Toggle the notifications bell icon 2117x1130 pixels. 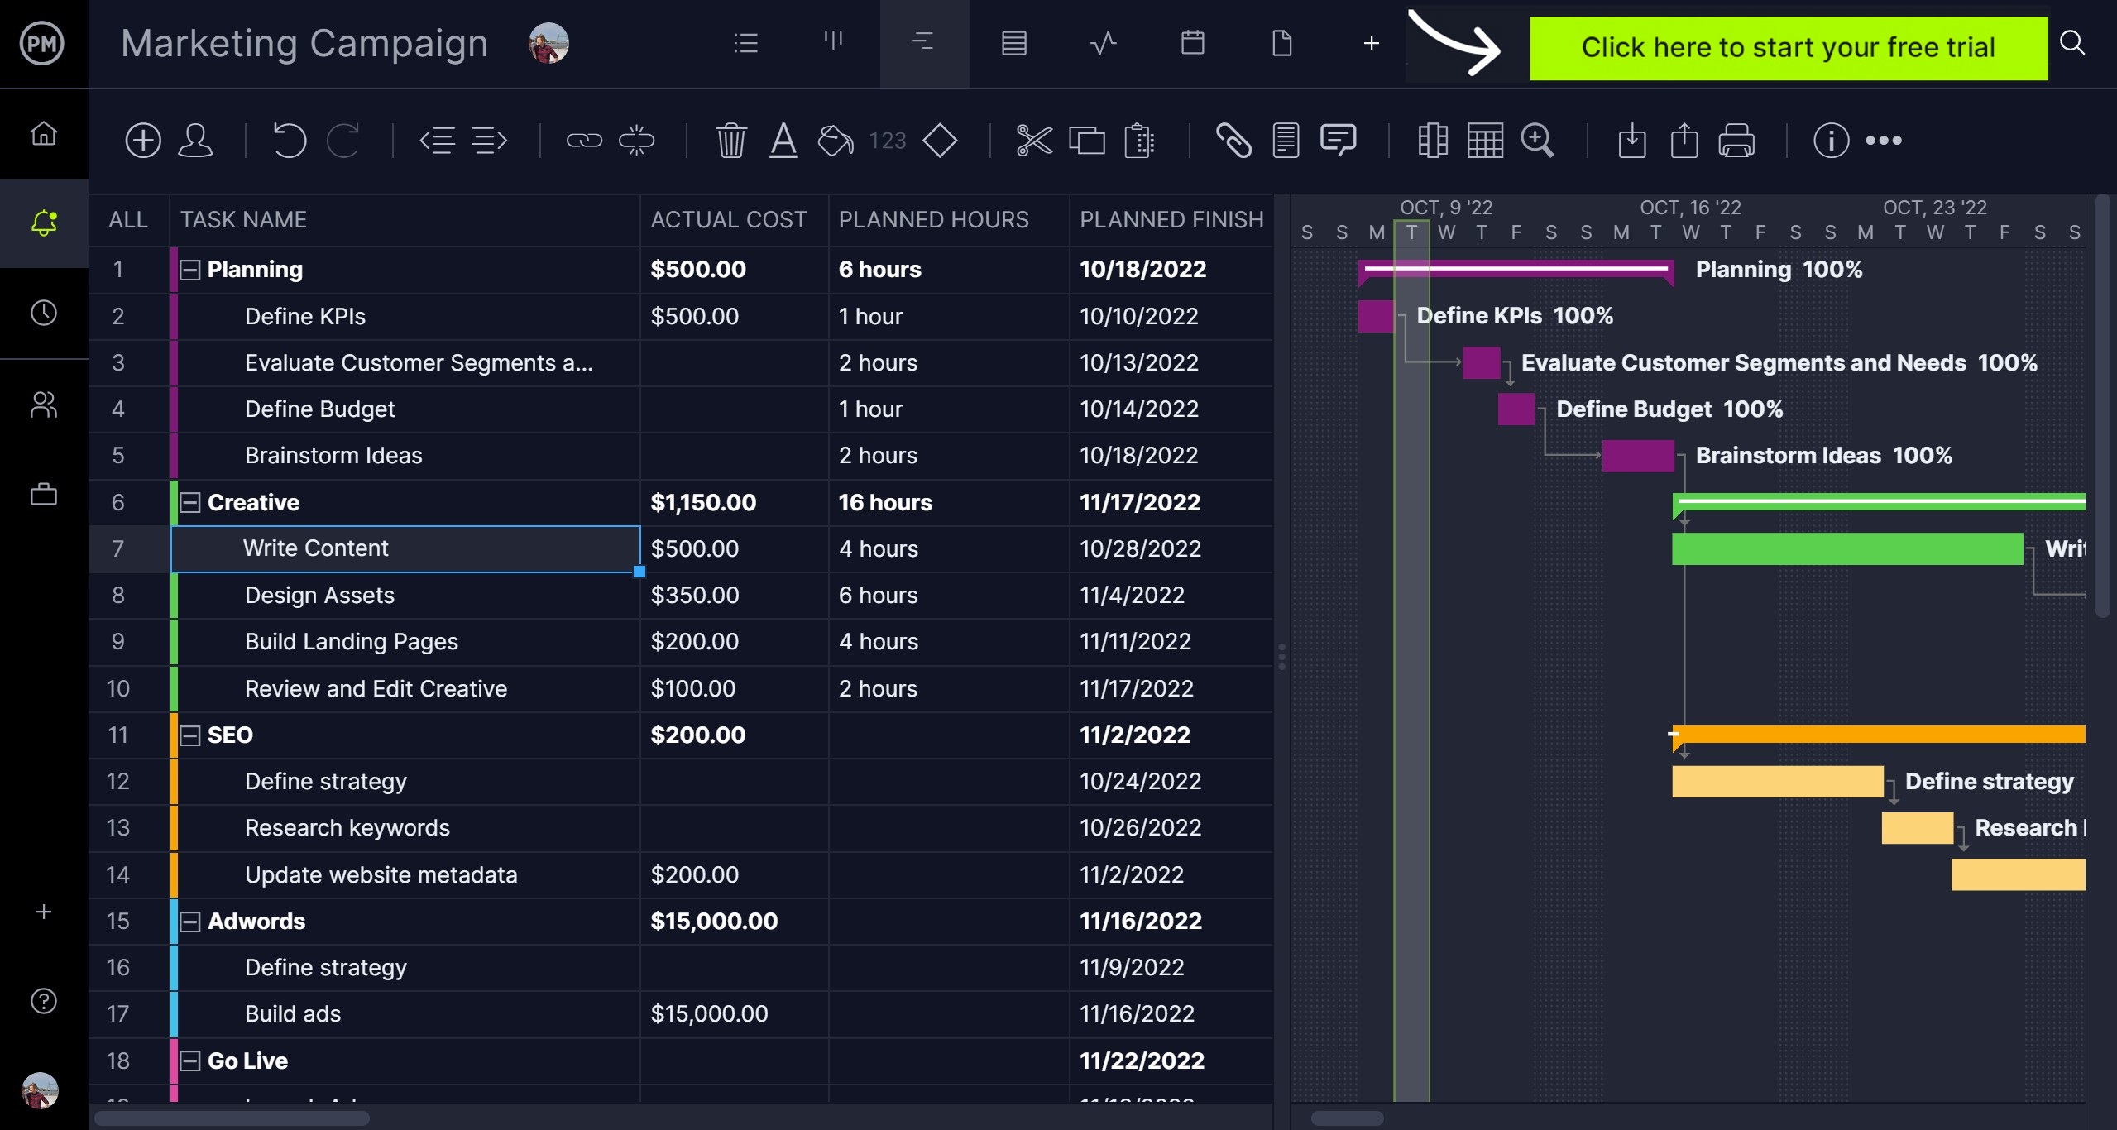coord(42,221)
